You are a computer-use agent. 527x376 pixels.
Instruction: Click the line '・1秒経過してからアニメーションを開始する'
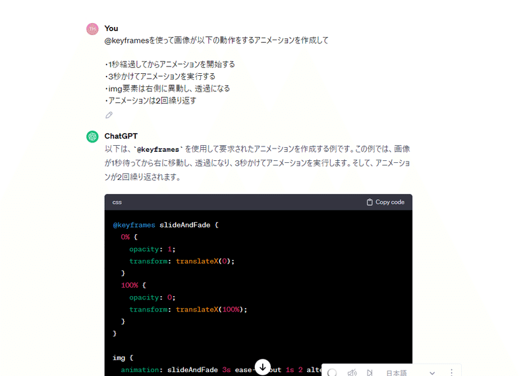click(x=170, y=64)
